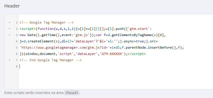Select line number 1 in the gutter
This screenshot has width=213, height=98.
coord(17,23)
